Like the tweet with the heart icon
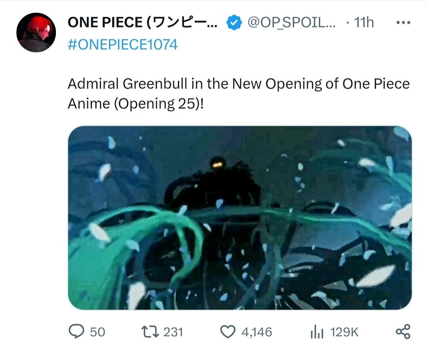This screenshot has height=351, width=428. point(227,332)
